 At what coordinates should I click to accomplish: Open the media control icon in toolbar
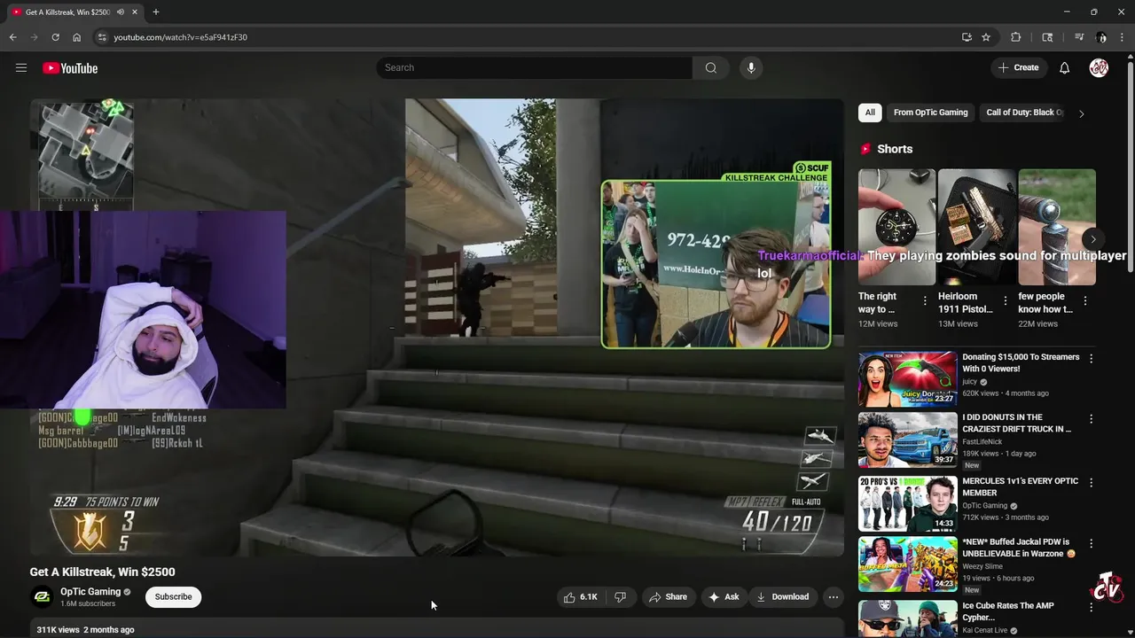[x=1079, y=37]
